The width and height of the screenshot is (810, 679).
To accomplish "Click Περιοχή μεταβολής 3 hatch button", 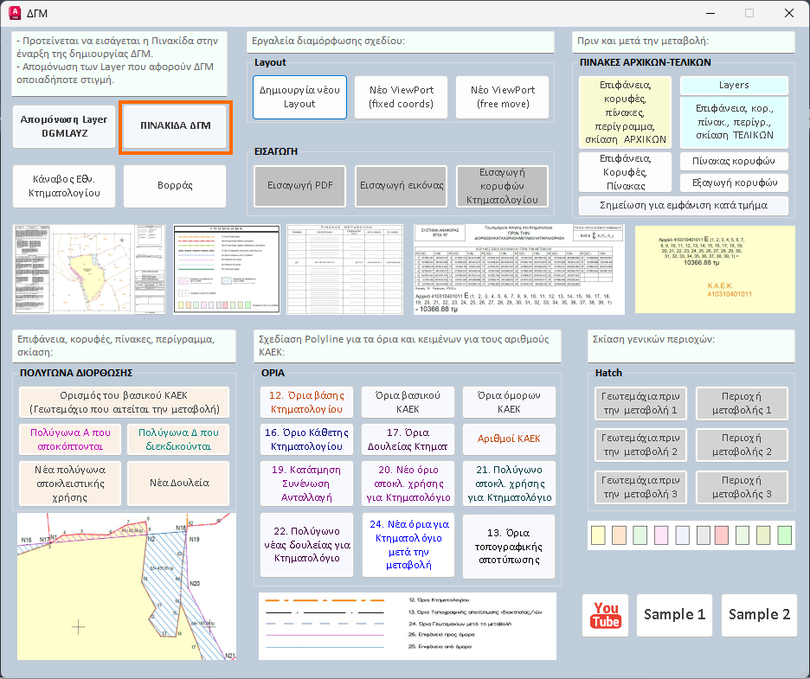I will (742, 488).
